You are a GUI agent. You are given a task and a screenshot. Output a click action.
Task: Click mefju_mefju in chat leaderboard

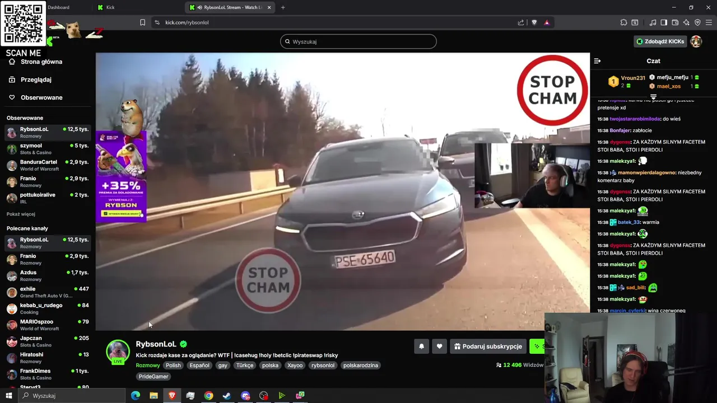tap(672, 78)
